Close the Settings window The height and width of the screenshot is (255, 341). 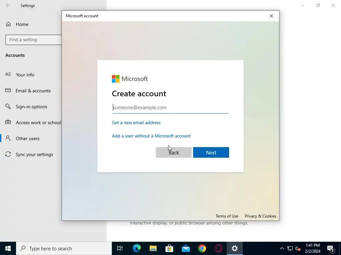click(x=333, y=5)
